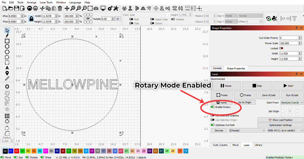The width and height of the screenshot is (304, 159).
Task: Open the Arial font dropdown
Action: tap(150, 15)
